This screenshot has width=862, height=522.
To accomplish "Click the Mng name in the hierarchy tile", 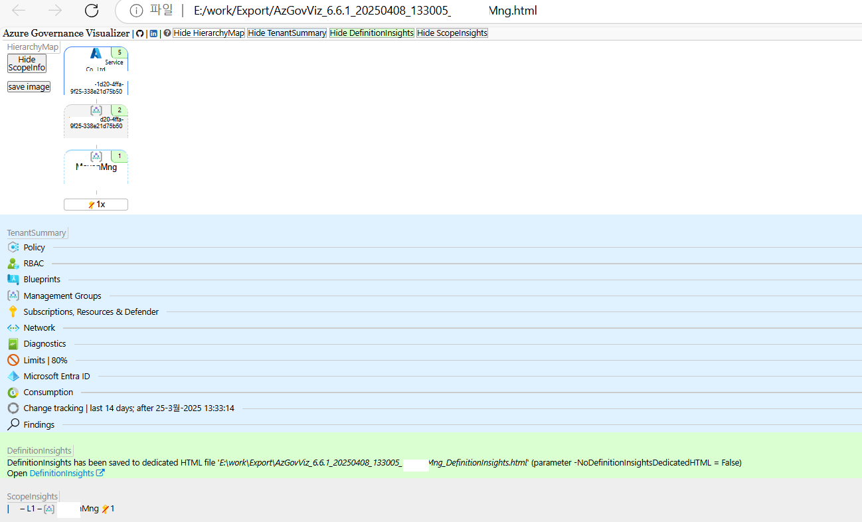I will [x=96, y=167].
